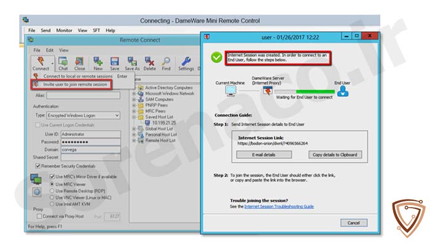Click the User ID input field
The width and height of the screenshot is (430, 242).
pos(90,134)
